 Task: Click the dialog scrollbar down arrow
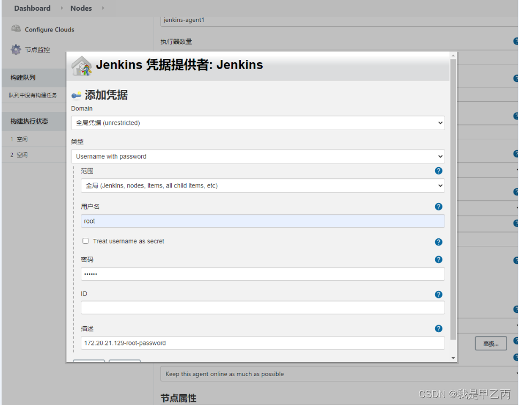(453, 358)
